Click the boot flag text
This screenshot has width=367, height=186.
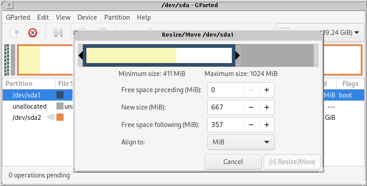pos(345,95)
